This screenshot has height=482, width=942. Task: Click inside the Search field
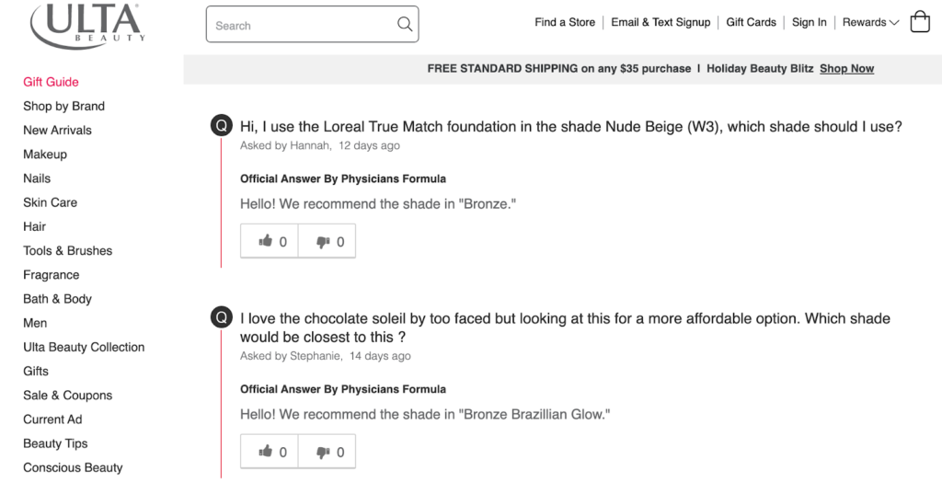tap(313, 24)
